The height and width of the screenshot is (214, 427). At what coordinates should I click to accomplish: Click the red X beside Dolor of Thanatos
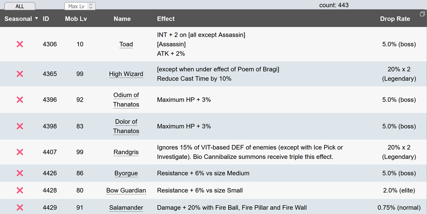pos(20,126)
